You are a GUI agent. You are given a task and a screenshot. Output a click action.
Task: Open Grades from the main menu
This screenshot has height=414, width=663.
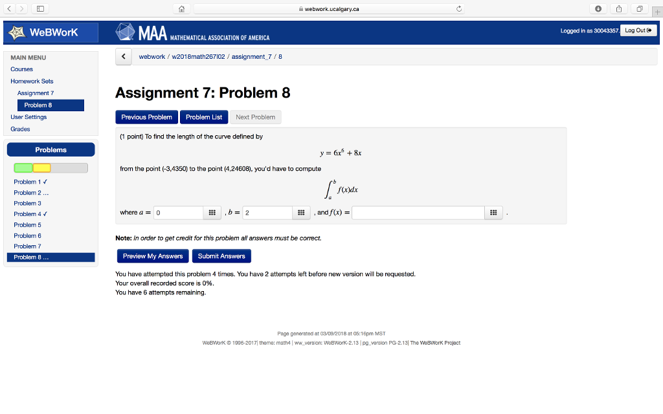(x=20, y=129)
